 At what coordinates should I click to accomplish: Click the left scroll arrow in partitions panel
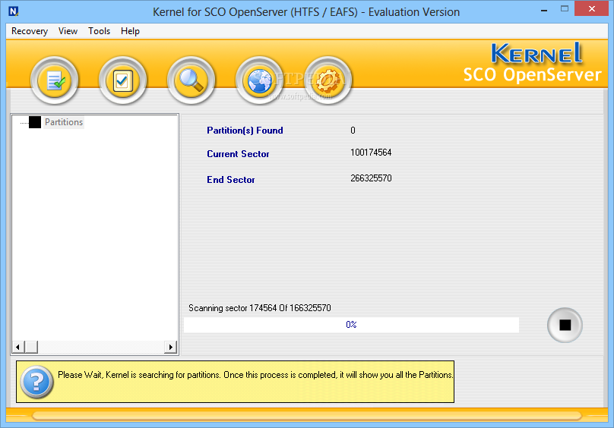17,347
